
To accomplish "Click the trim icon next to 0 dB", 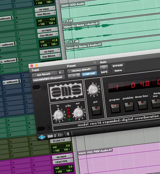I will point(64,22).
